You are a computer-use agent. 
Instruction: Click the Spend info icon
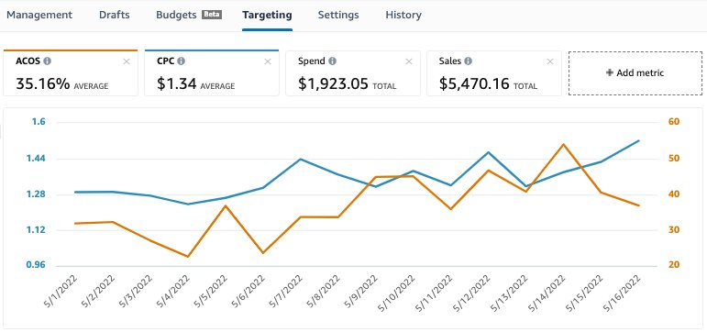[x=332, y=61]
